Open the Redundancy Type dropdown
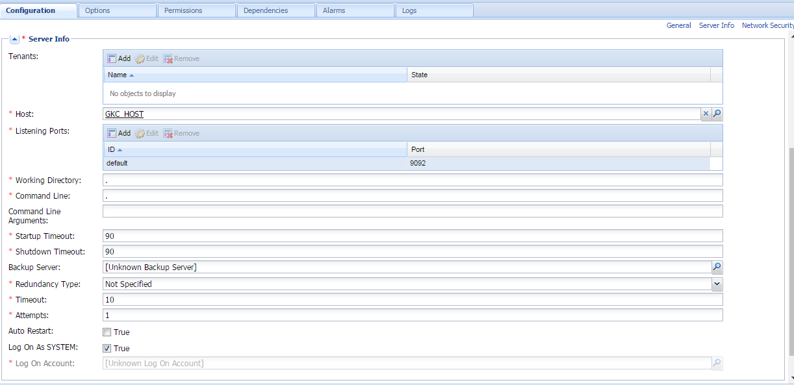The image size is (794, 385). pyautogui.click(x=717, y=284)
